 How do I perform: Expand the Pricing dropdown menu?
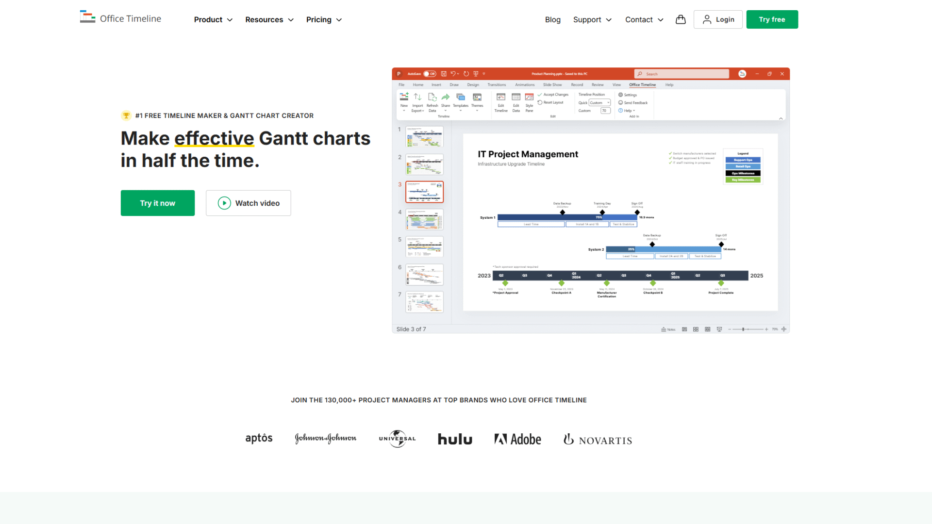[x=324, y=19]
